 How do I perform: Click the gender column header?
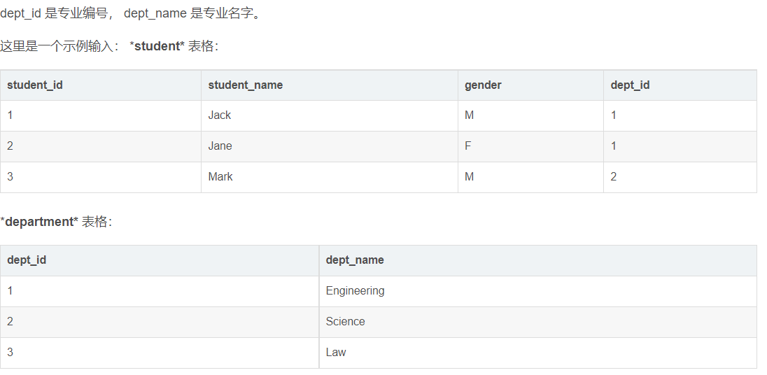[530, 85]
